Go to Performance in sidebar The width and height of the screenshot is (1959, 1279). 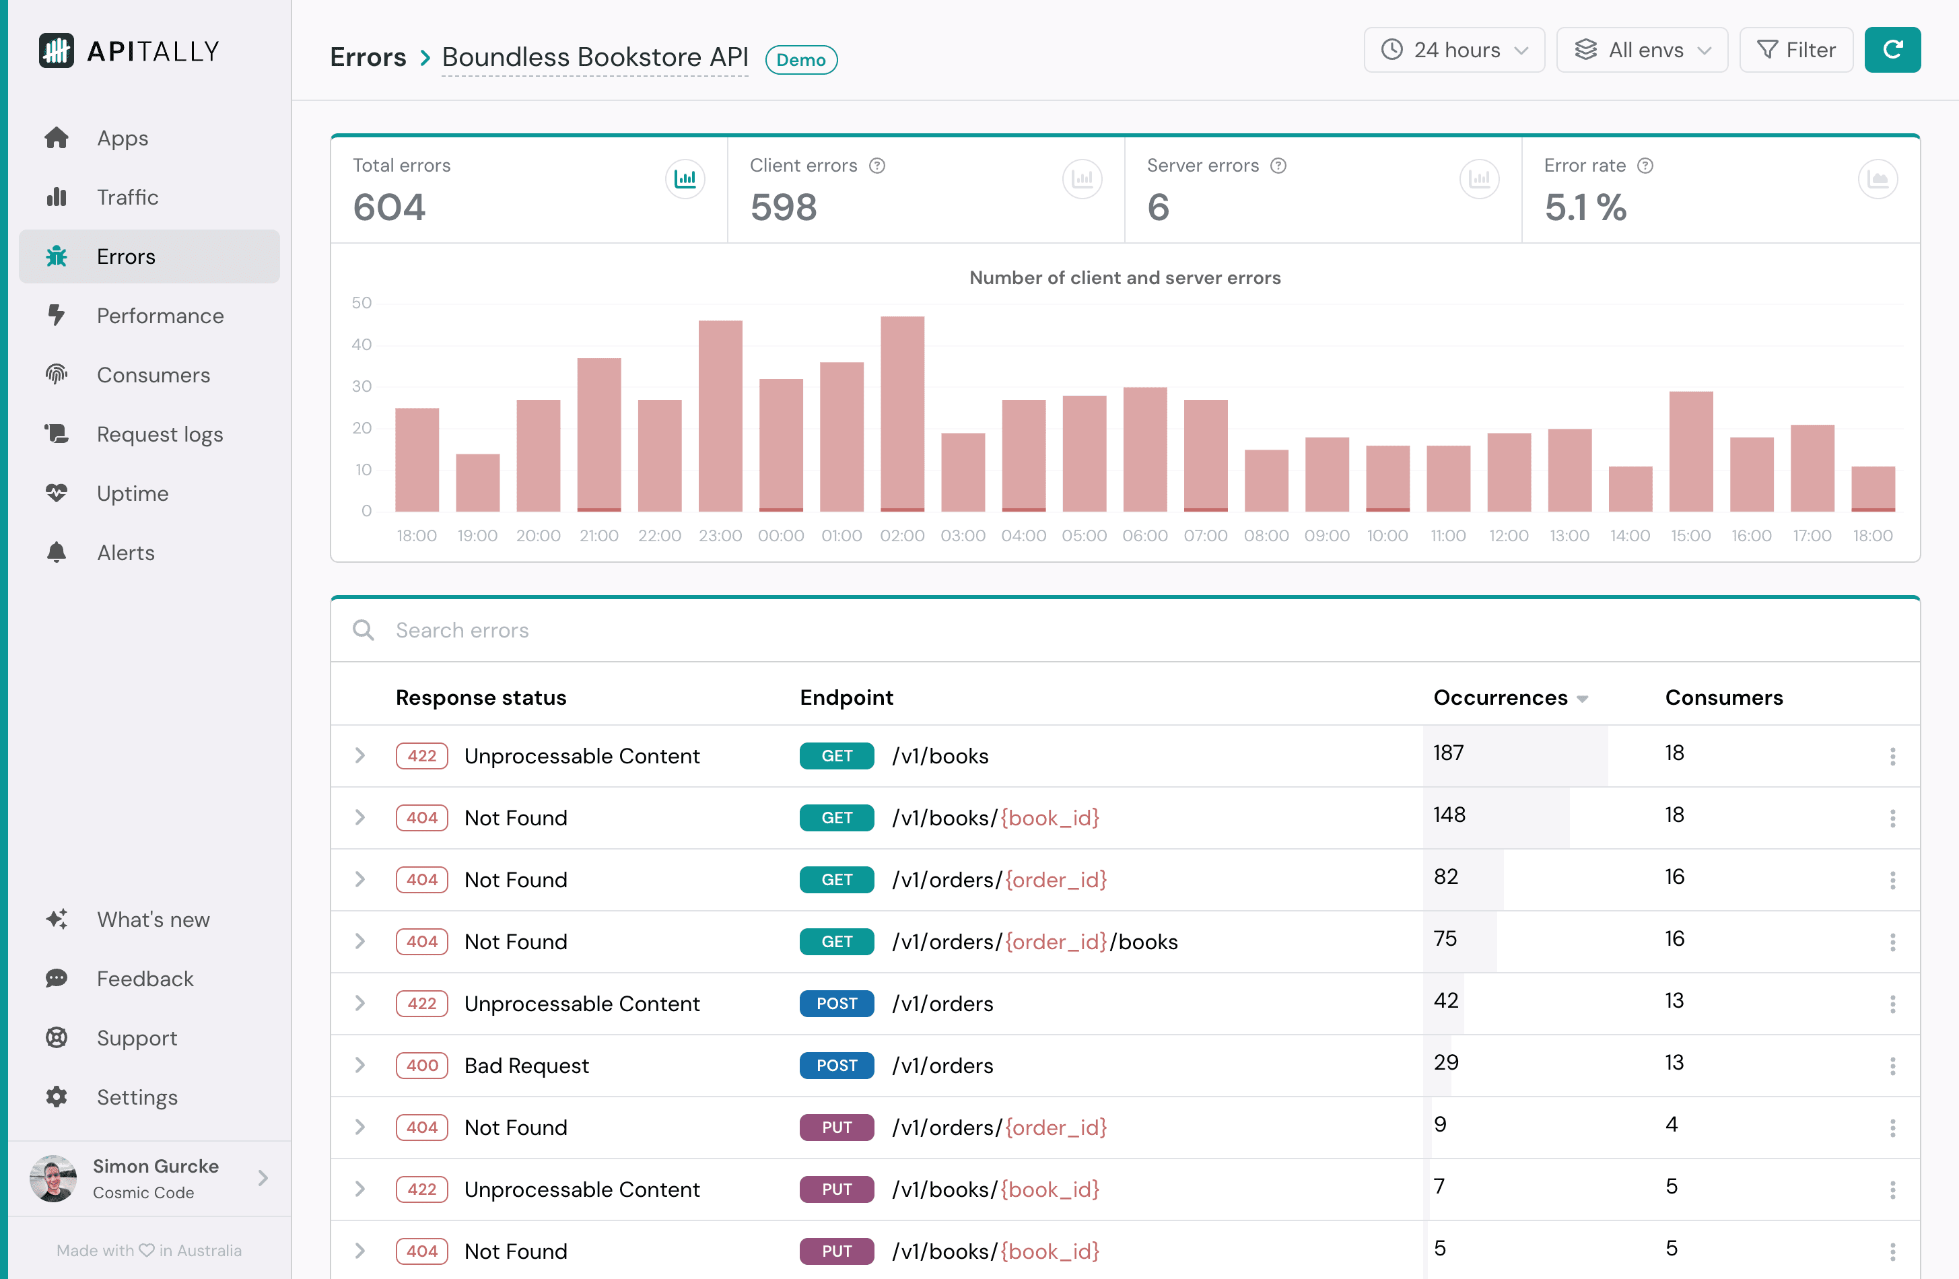tap(150, 315)
